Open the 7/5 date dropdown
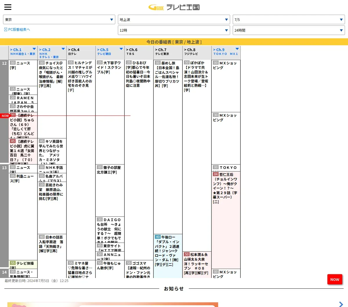The height and width of the screenshot is (307, 348). pyautogui.click(x=289, y=19)
